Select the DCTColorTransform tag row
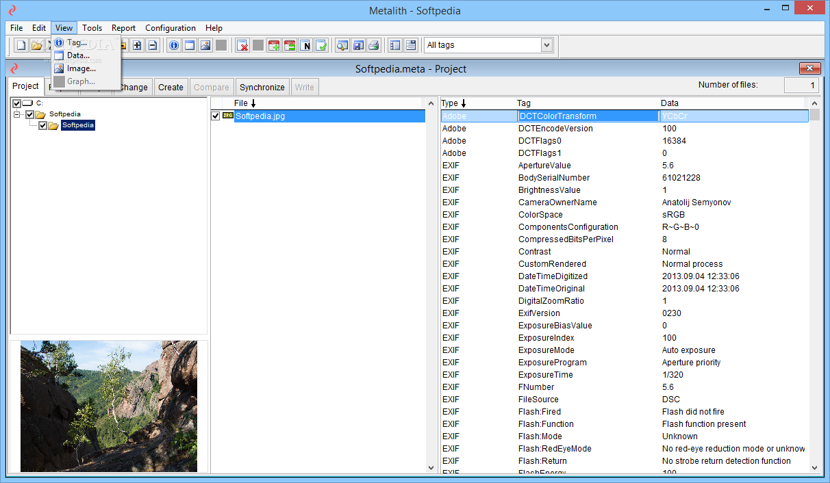The image size is (830, 483). pyautogui.click(x=625, y=116)
